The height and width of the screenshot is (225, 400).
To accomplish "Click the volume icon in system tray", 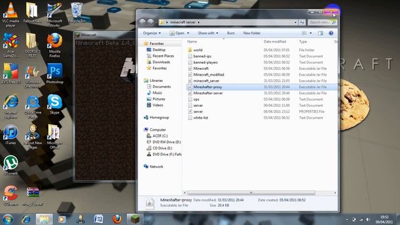I will click(x=368, y=219).
